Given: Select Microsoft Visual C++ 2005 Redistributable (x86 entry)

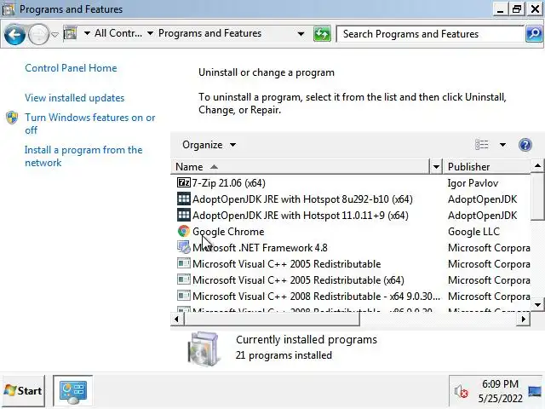Looking at the screenshot, I should 287,264.
